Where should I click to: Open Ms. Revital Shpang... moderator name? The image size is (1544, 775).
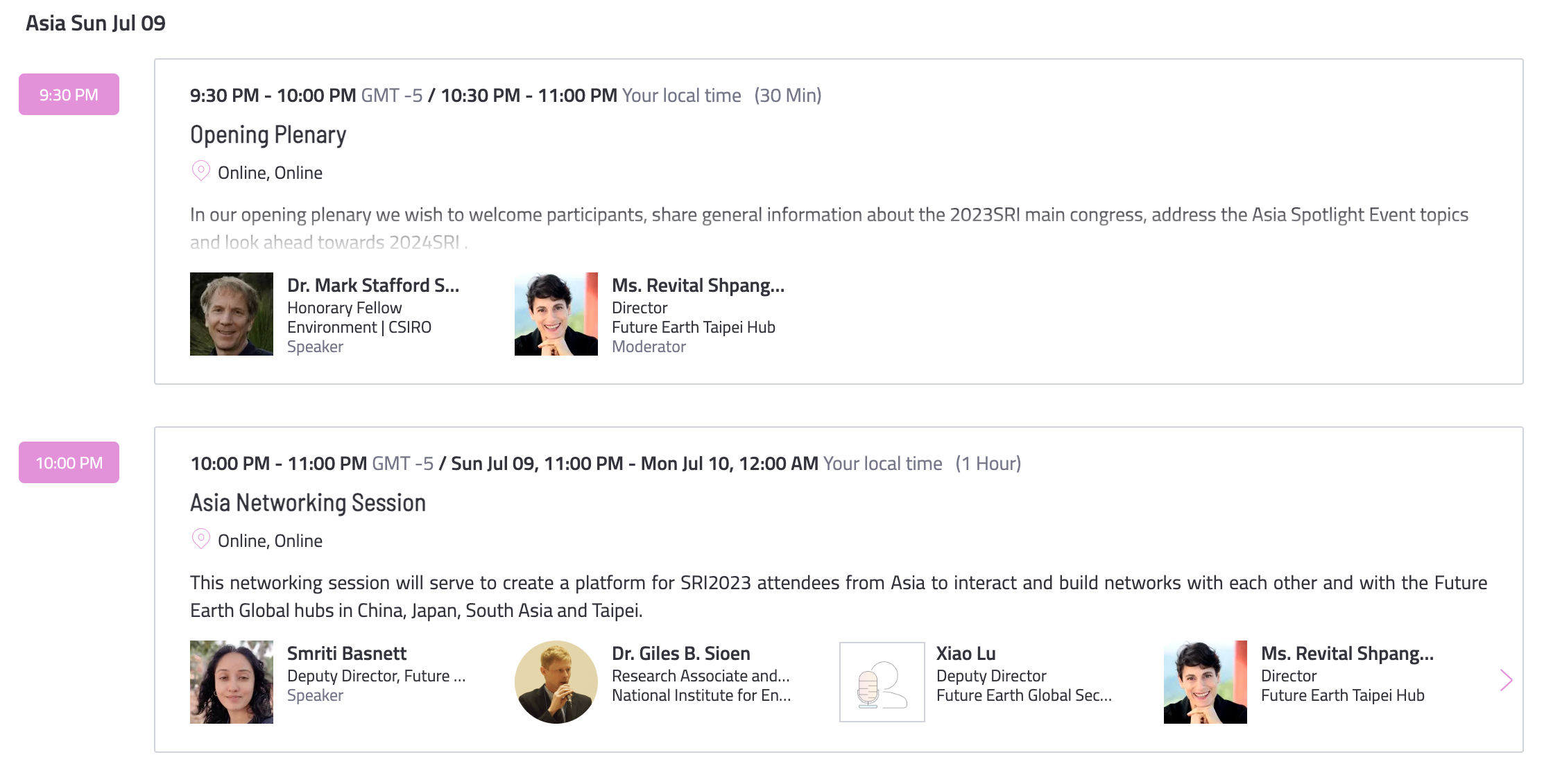698,286
